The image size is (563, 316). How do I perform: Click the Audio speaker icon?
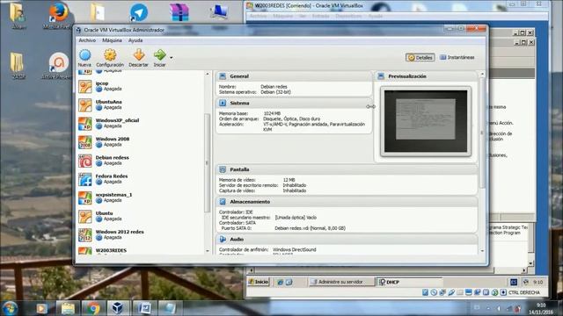coord(223,240)
